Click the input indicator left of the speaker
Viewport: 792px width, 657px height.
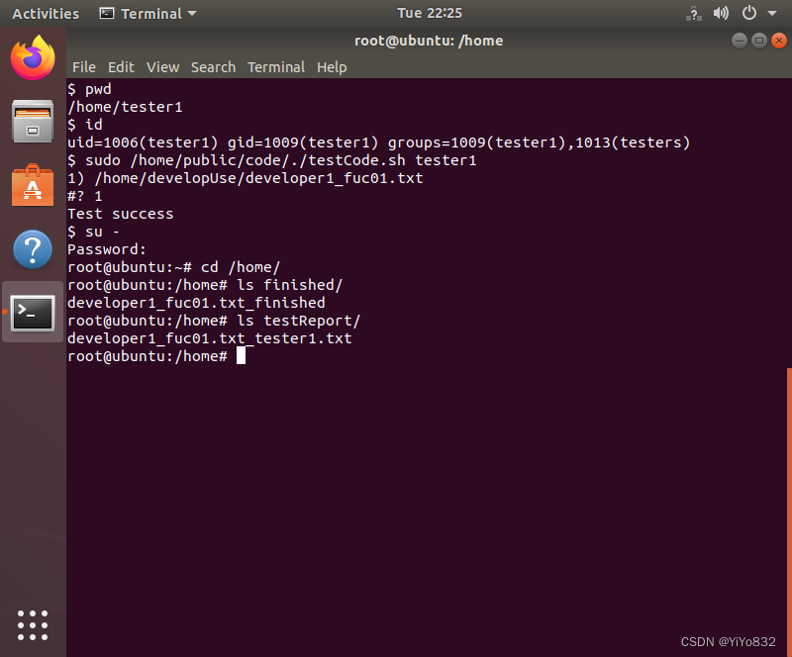pyautogui.click(x=693, y=13)
